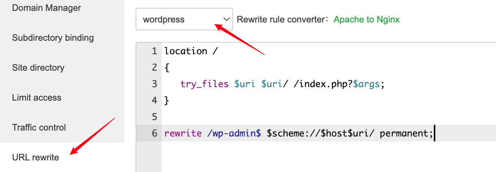This screenshot has width=496, height=172.
Task: Click line number 6 in the gutter
Action: 154,133
